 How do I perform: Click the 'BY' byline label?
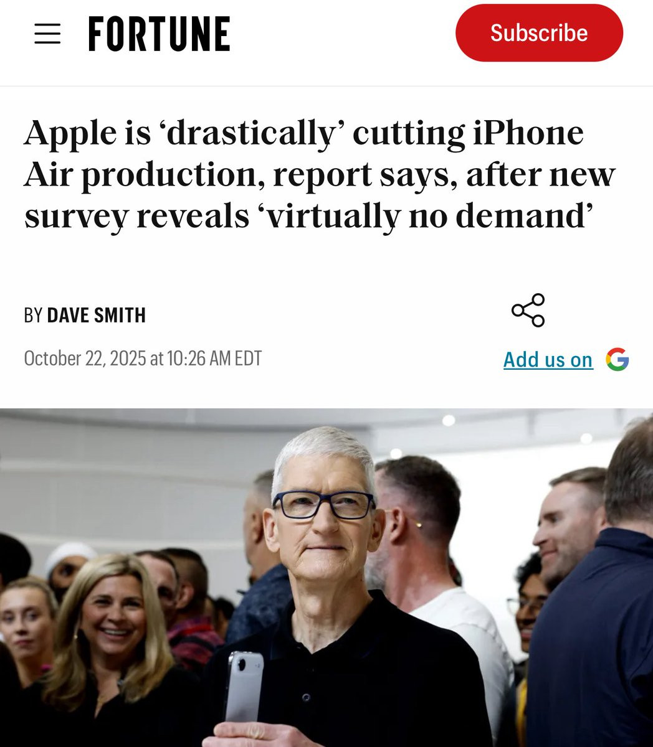[33, 316]
